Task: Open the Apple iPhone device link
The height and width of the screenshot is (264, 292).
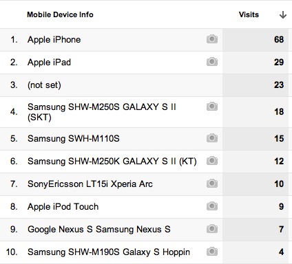Action: (54, 40)
